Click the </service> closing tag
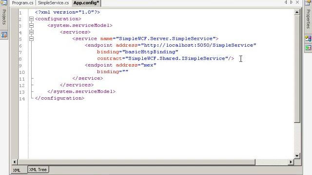Image resolution: width=312 pixels, height=175 pixels. tap(88, 78)
